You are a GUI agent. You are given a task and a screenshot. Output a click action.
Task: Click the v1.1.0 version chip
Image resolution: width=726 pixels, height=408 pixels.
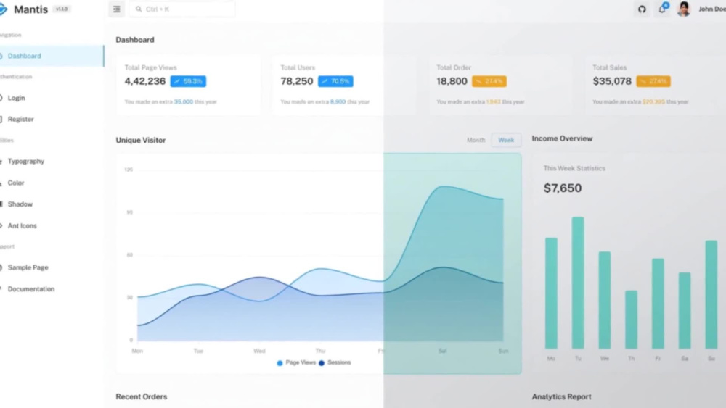coord(62,9)
